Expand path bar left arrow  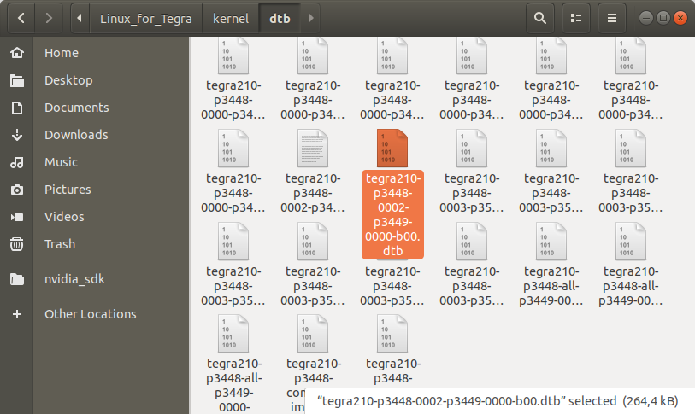click(80, 17)
